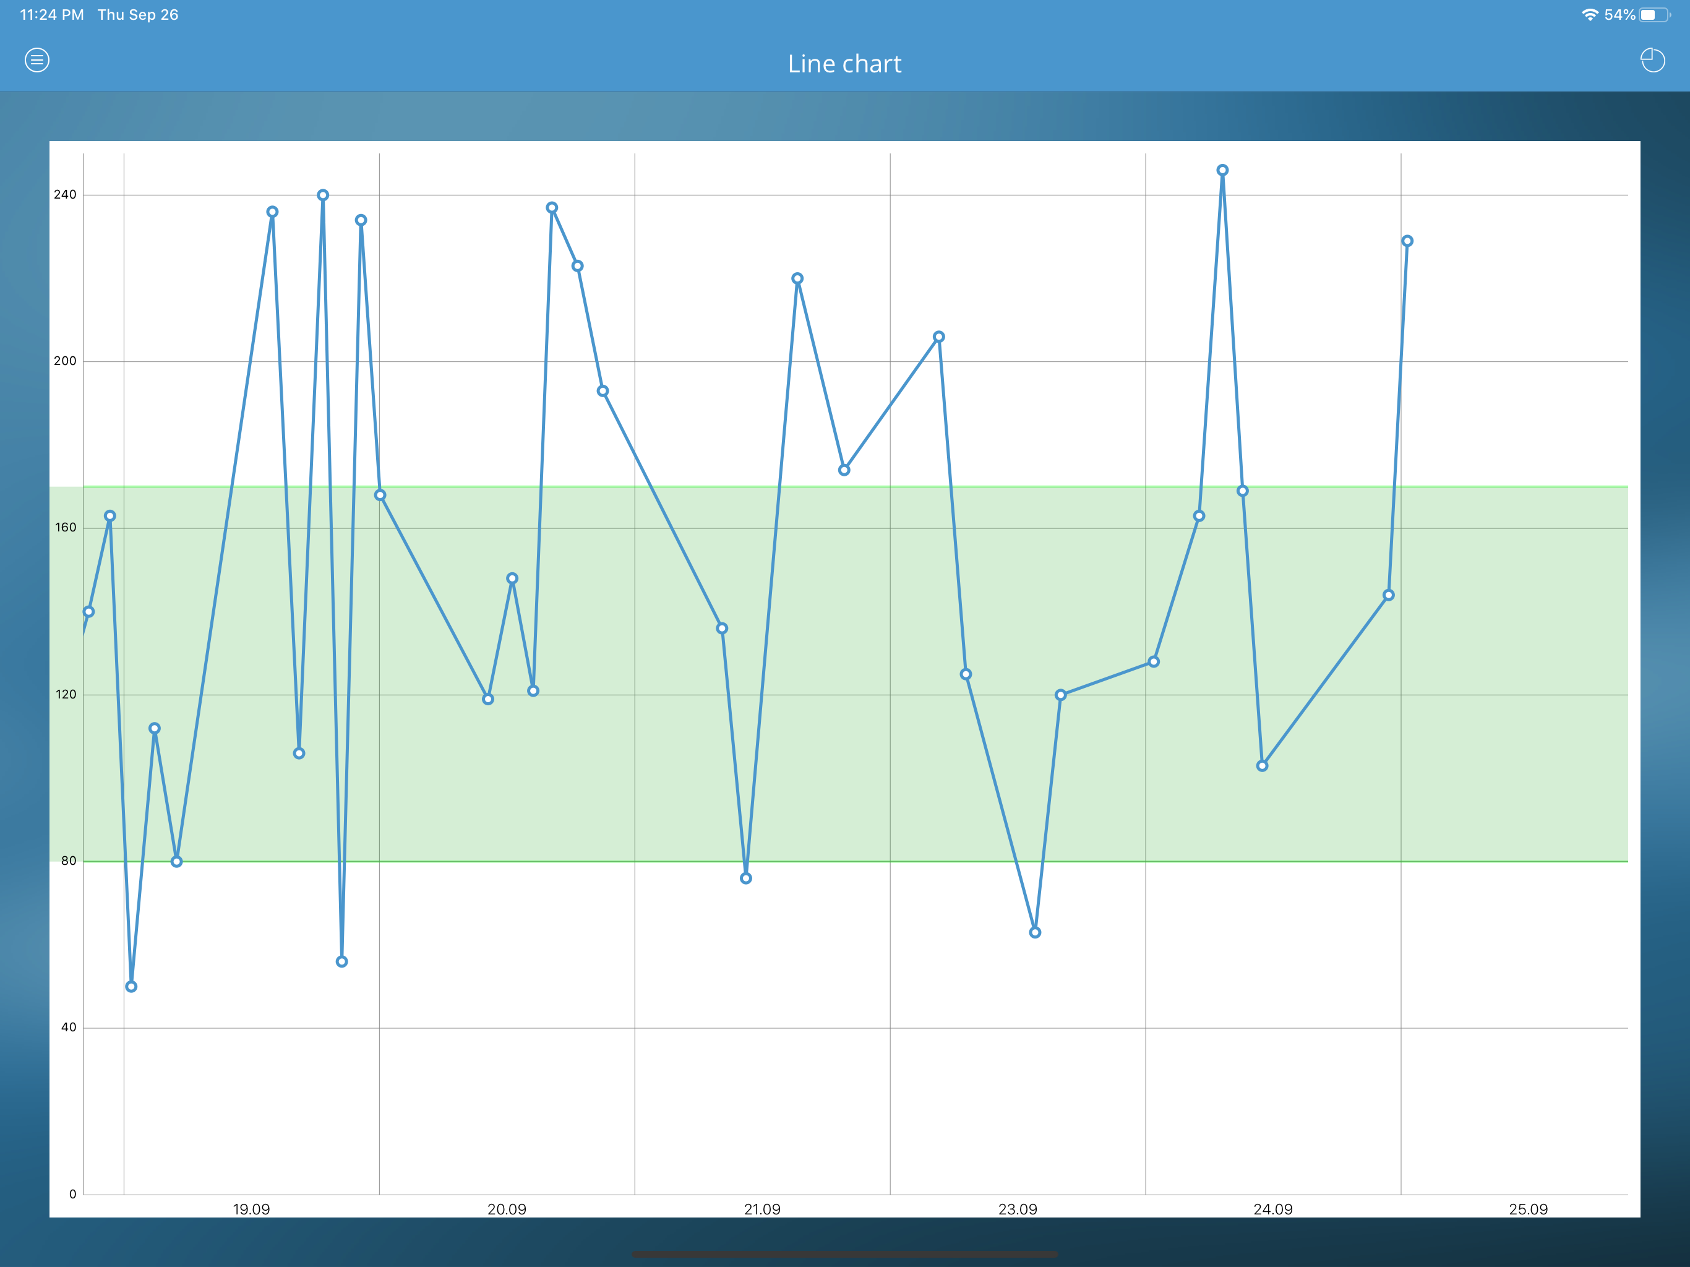Select the last data point on chart
The image size is (1690, 1267).
click(x=1407, y=241)
